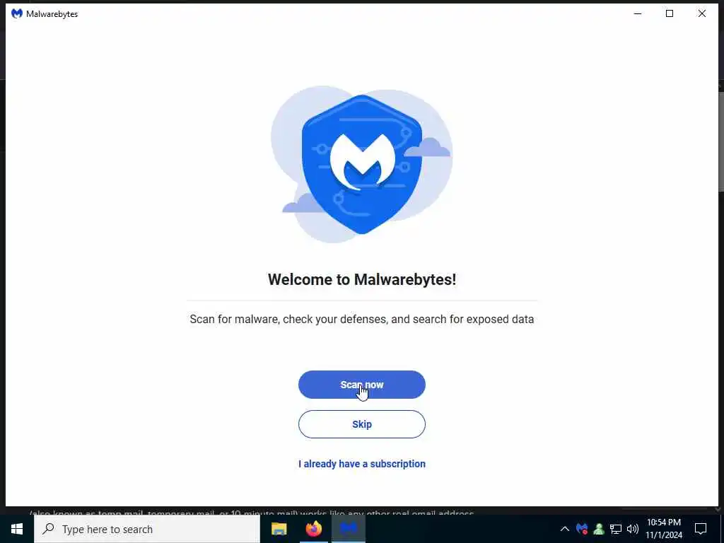
Task: Click the Scan now button
Action: (361, 385)
